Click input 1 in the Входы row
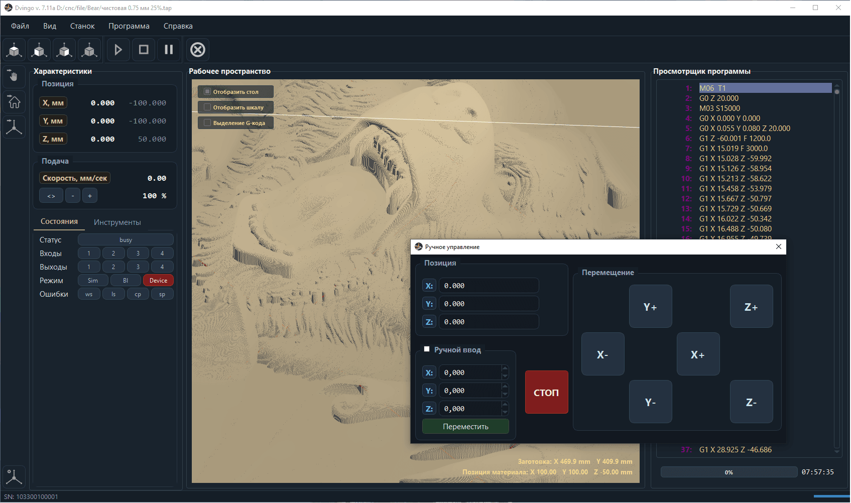 pos(89,254)
